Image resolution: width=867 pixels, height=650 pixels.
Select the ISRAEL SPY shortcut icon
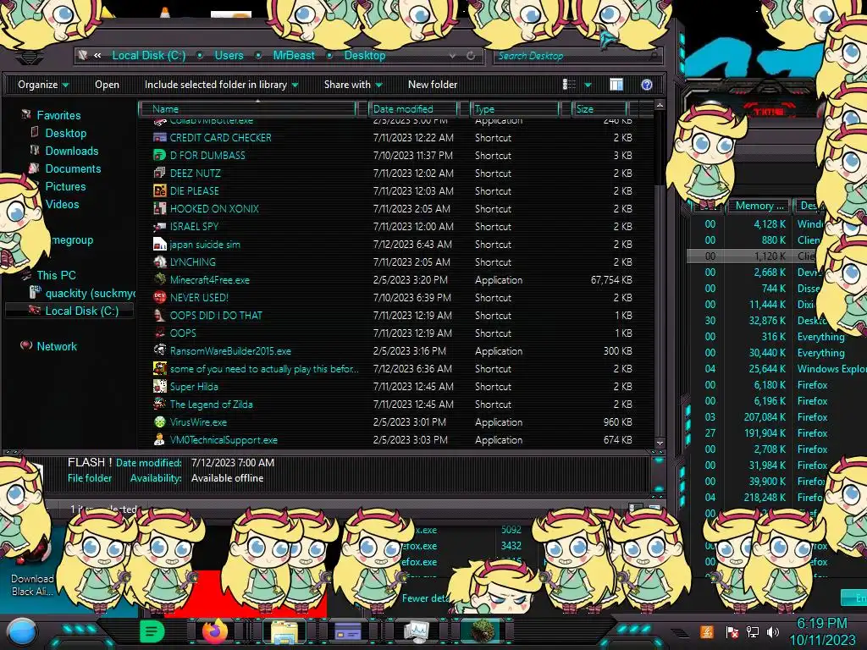click(x=160, y=227)
